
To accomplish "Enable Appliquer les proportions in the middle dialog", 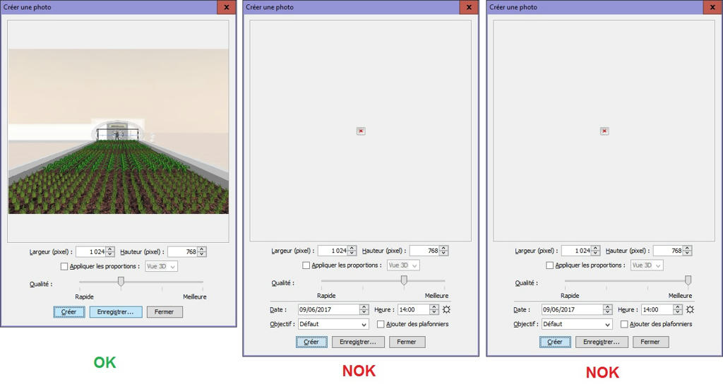I will coord(306,265).
